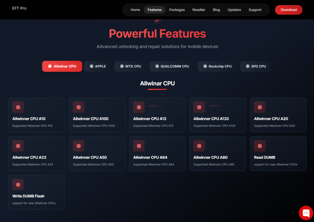Select the APPLE category chip
Screen dimensions: 314x222
97,66
